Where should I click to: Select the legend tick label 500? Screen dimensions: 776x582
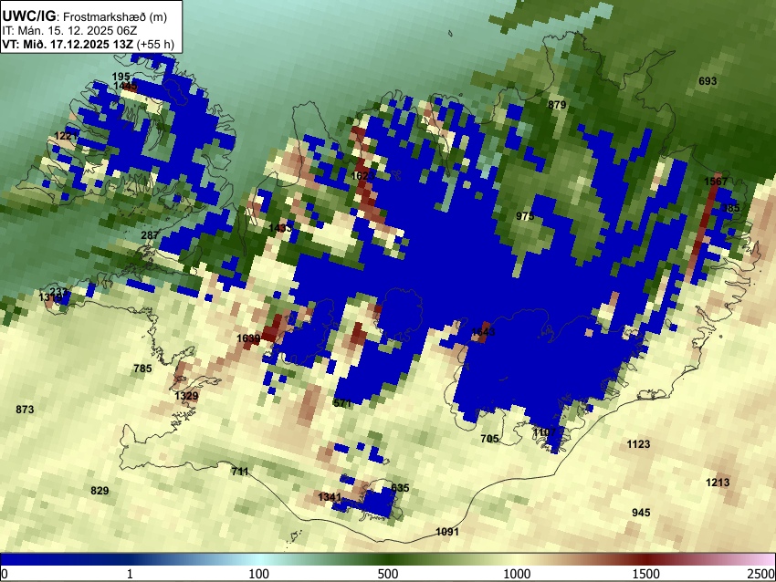[x=388, y=574]
